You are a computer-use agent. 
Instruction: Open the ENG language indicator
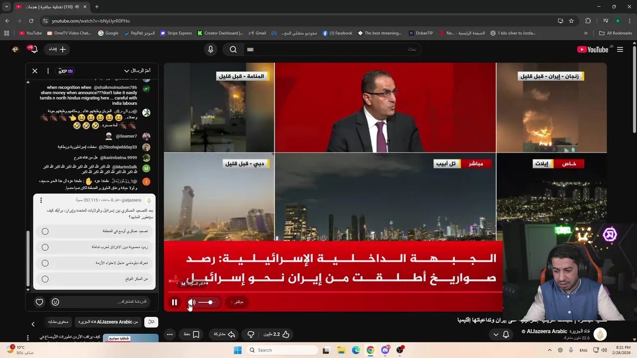(x=583, y=350)
